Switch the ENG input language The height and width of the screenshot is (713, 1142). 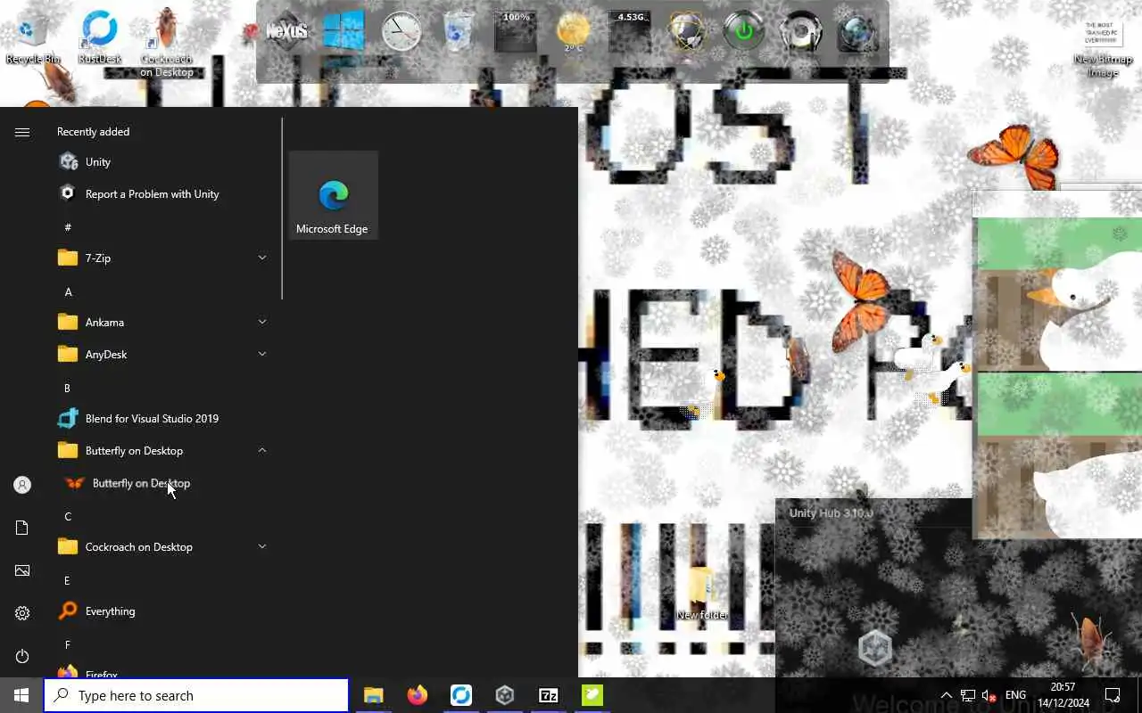[x=1015, y=695]
